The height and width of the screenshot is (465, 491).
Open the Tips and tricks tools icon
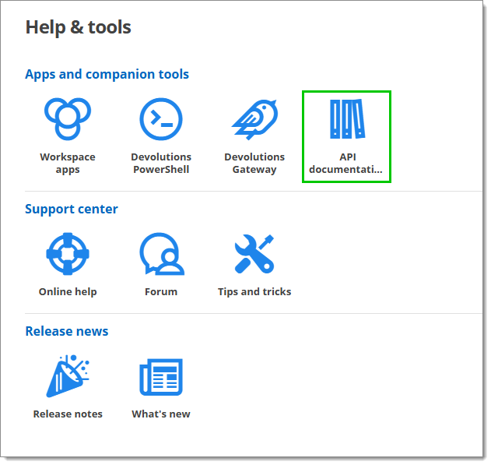pos(254,254)
